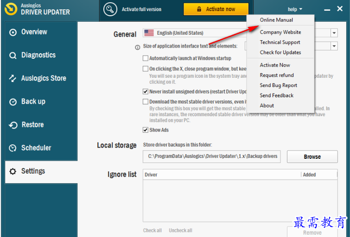Select Send Feedback menu entry
Screen dimensions: 350x237
click(x=280, y=96)
